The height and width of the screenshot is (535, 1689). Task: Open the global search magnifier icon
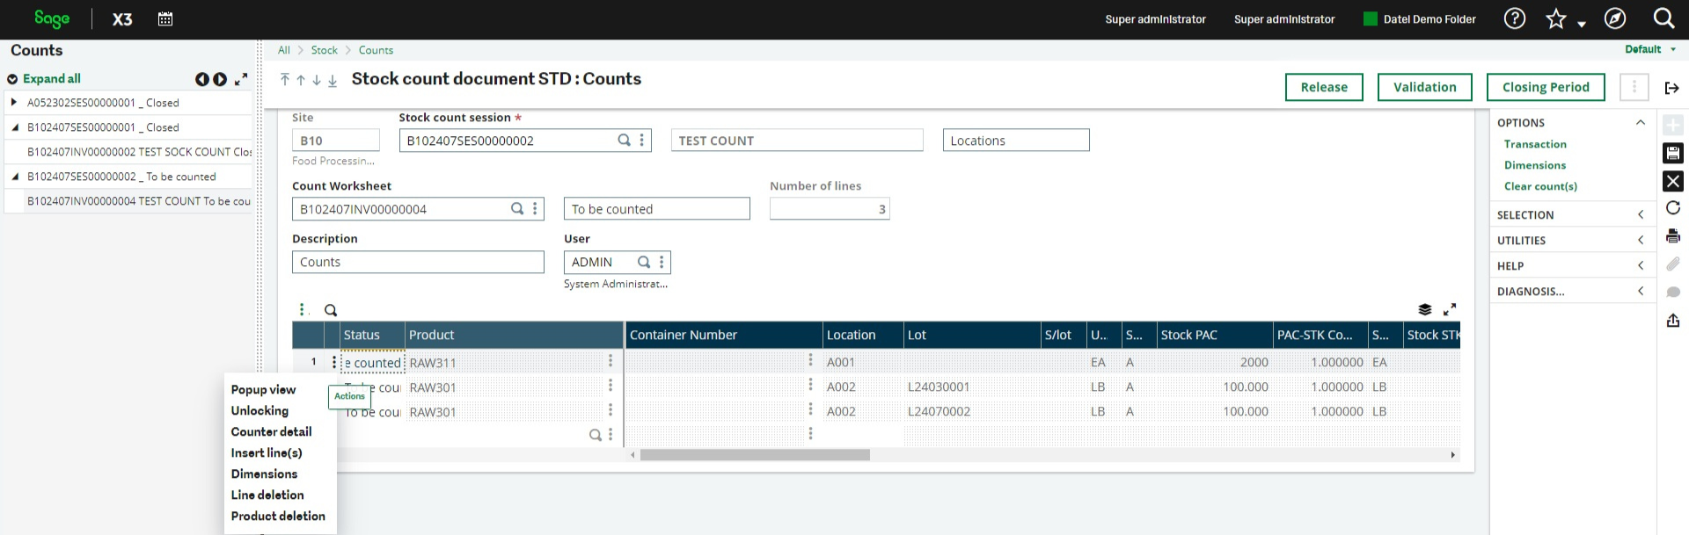click(1663, 18)
